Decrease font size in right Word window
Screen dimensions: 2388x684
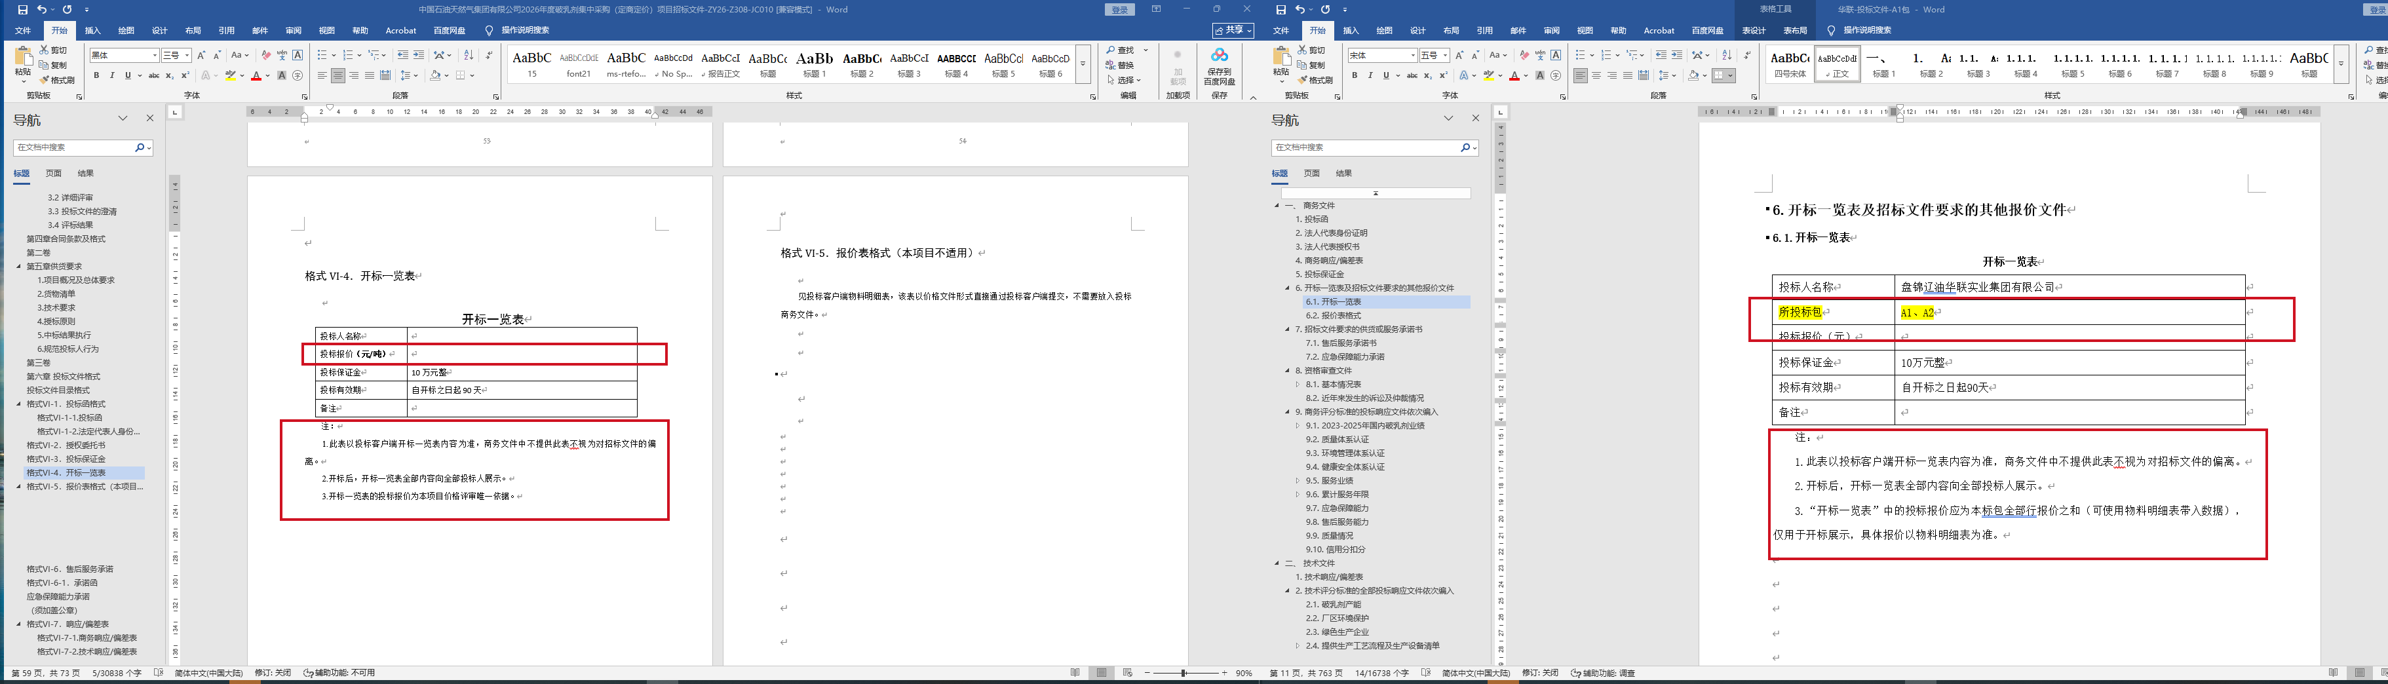[x=1475, y=56]
